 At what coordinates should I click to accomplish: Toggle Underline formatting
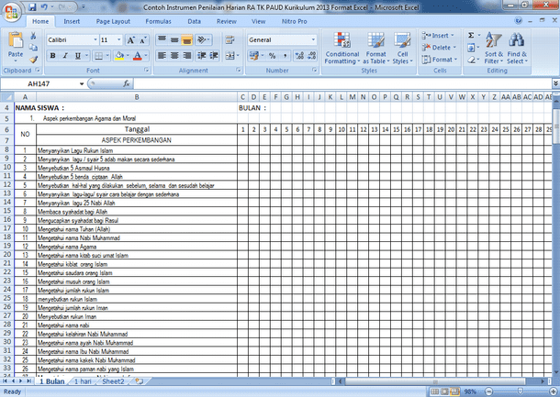(77, 56)
